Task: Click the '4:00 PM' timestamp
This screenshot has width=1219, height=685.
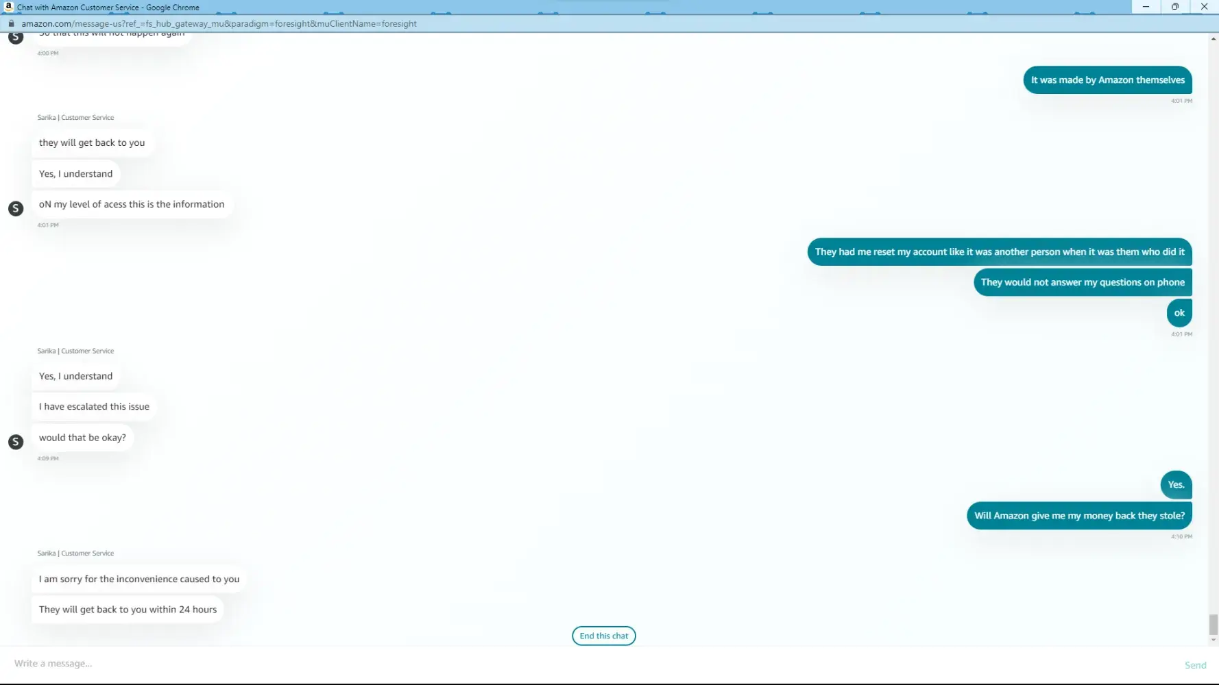Action: [x=48, y=53]
